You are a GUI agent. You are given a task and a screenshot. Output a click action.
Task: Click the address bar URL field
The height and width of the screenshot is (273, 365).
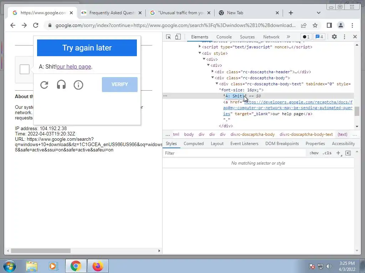[175, 25]
